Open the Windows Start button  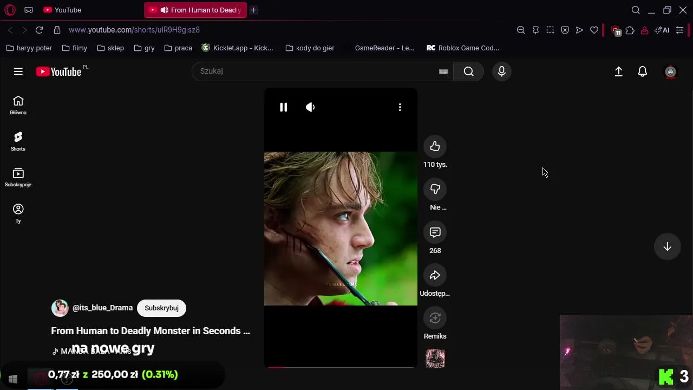click(x=13, y=379)
